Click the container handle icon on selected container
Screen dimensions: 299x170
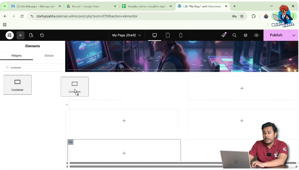tap(70, 142)
